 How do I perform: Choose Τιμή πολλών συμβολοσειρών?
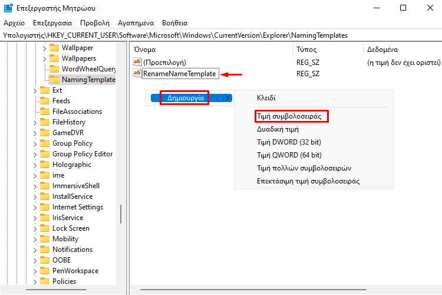coord(304,168)
